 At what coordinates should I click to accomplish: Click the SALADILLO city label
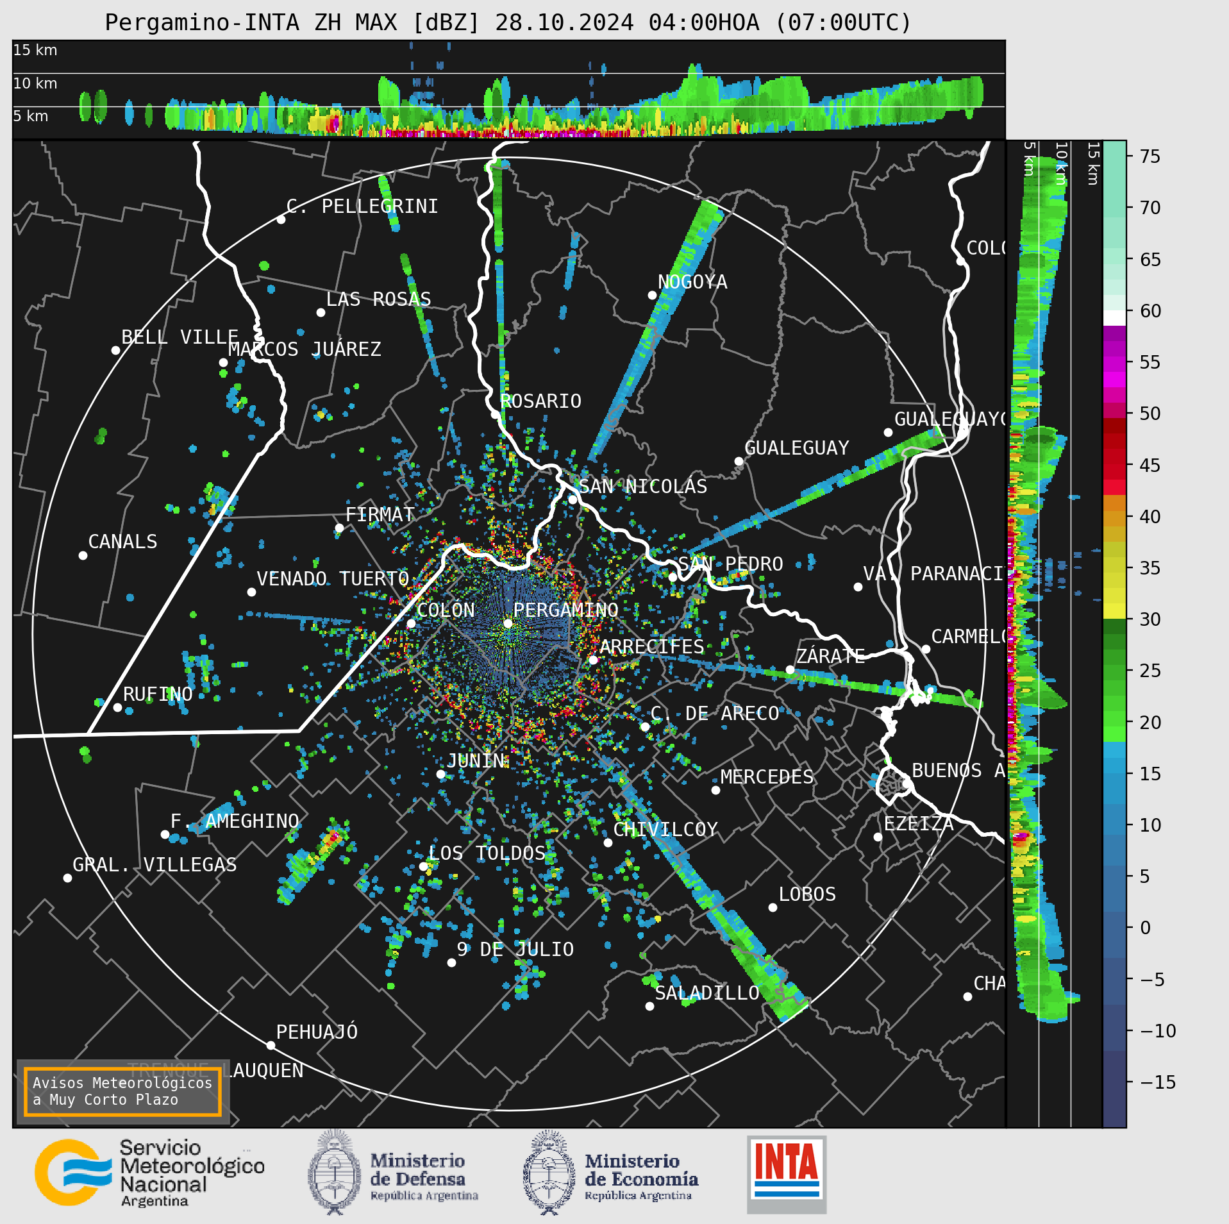707,993
